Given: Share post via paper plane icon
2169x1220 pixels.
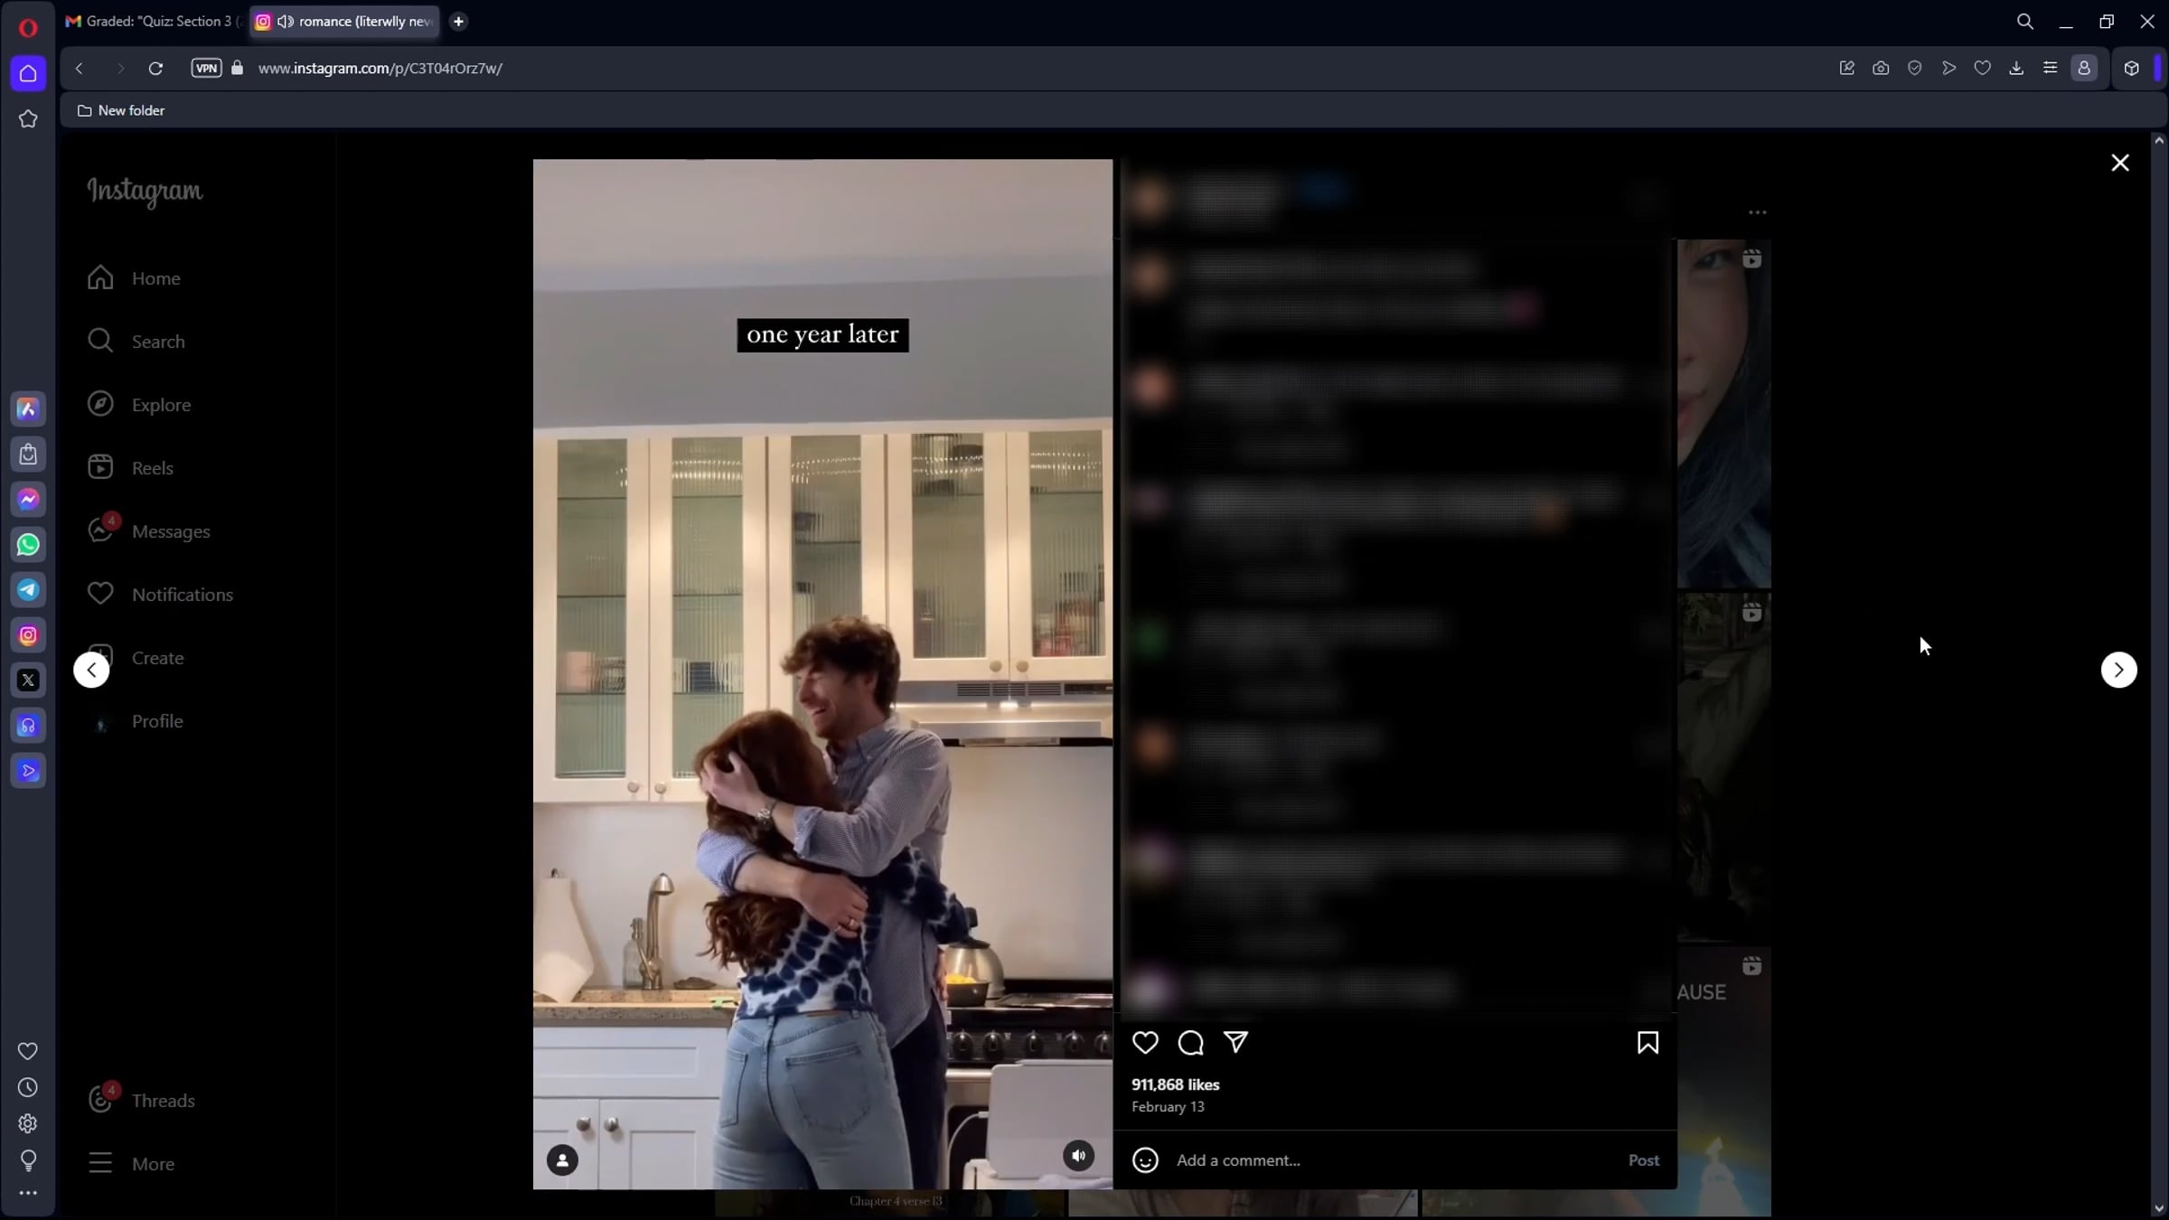Looking at the screenshot, I should (1235, 1043).
